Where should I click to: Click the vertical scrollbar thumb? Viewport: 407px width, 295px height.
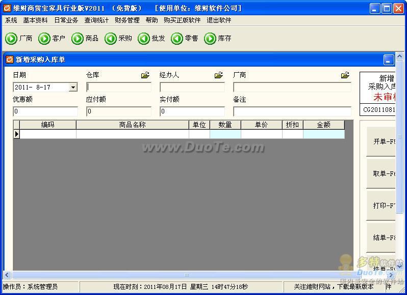(x=399, y=137)
